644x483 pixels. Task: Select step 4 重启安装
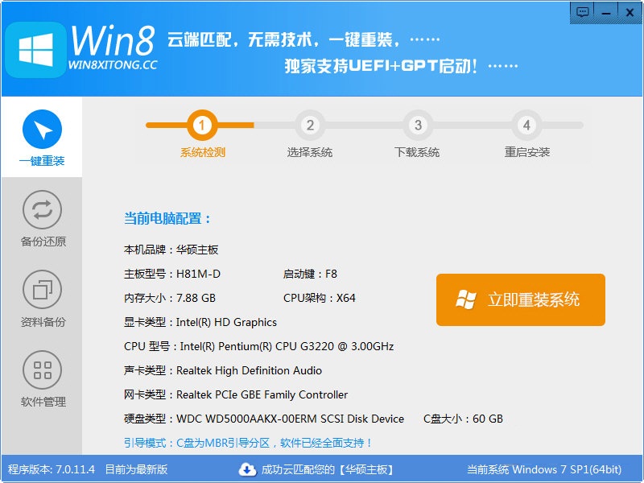[526, 126]
